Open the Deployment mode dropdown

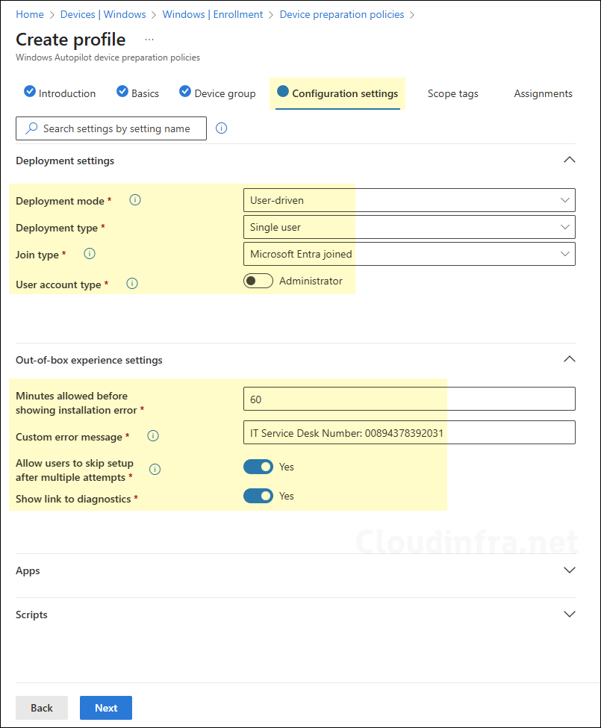coord(409,200)
